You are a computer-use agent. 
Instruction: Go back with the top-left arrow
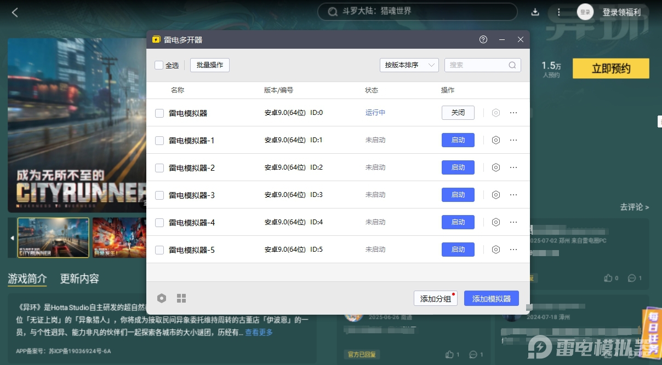[15, 13]
